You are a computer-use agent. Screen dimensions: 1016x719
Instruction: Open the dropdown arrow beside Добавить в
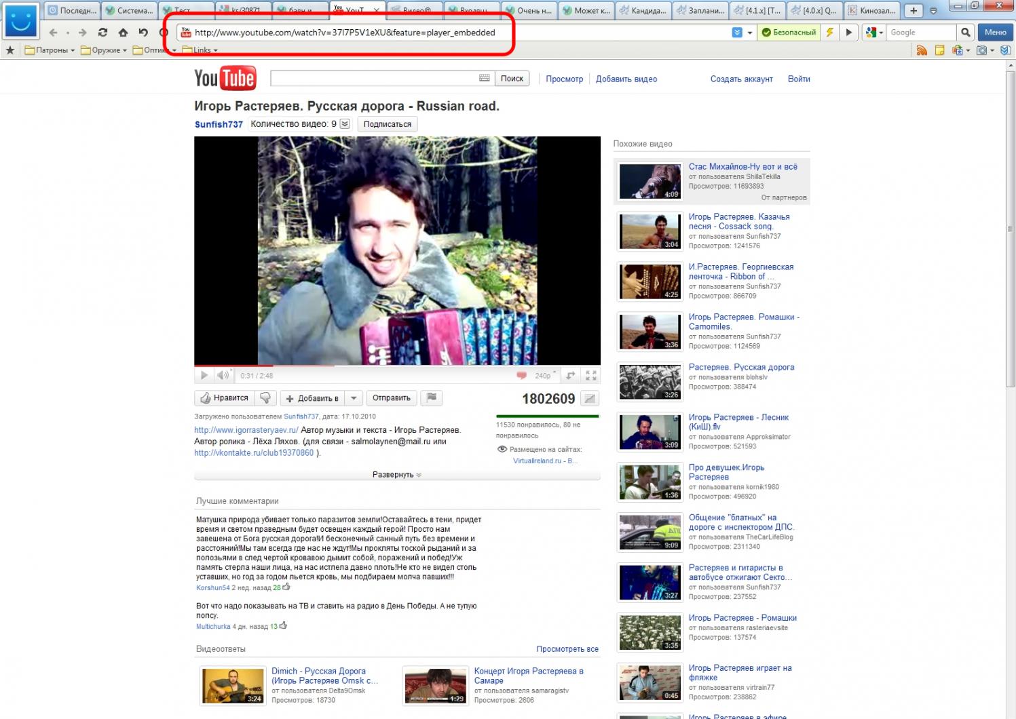tap(353, 398)
